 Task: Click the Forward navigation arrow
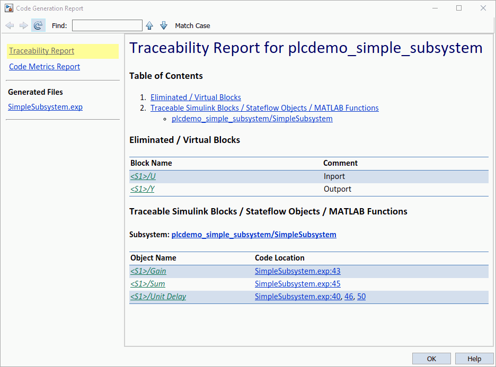click(x=23, y=25)
